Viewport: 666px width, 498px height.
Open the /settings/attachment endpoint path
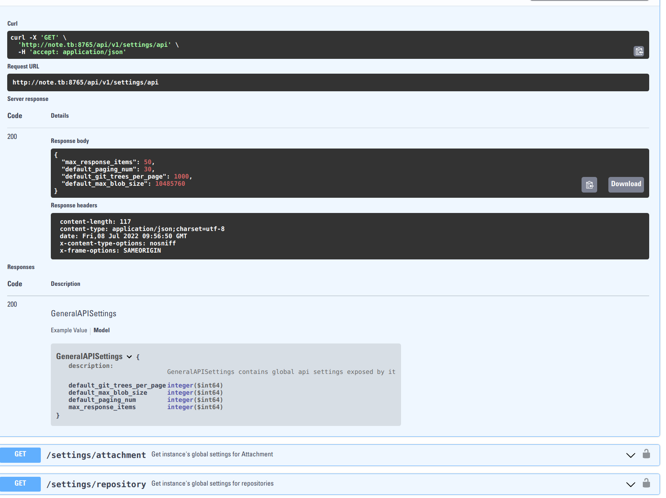click(95, 455)
